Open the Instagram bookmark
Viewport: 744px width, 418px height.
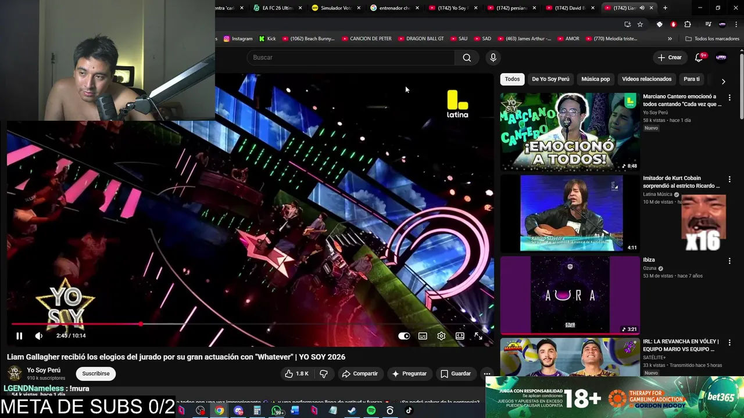pyautogui.click(x=238, y=39)
